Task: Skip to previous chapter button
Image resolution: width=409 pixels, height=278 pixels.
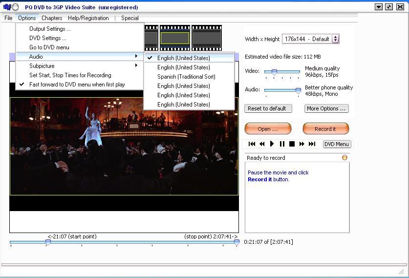Action: pos(252,144)
